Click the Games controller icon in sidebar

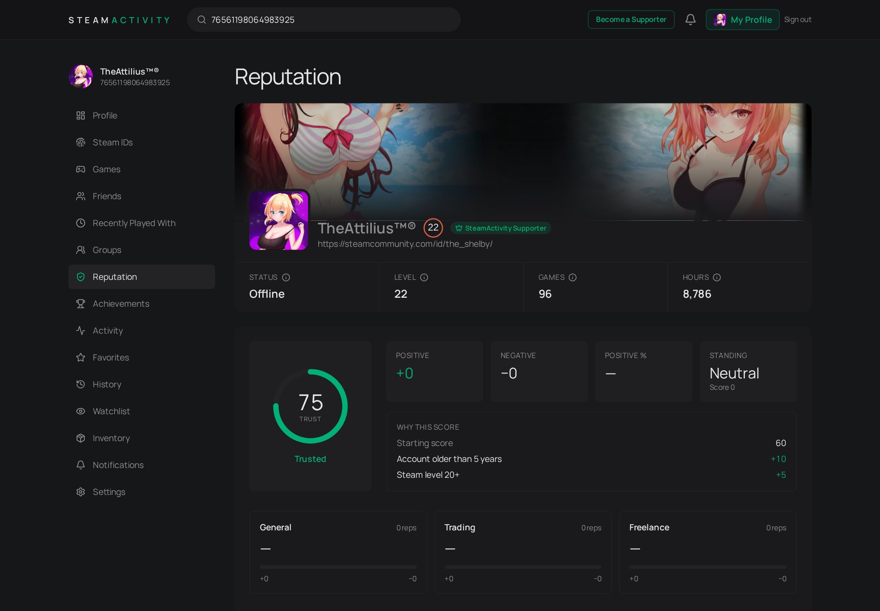pyautogui.click(x=81, y=169)
